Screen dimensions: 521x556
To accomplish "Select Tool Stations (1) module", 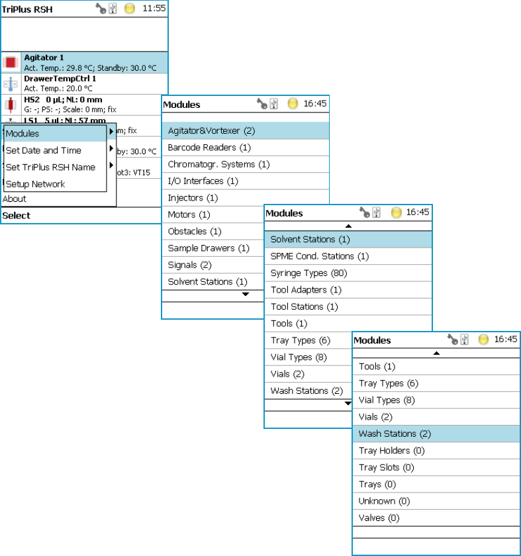I will click(x=348, y=306).
